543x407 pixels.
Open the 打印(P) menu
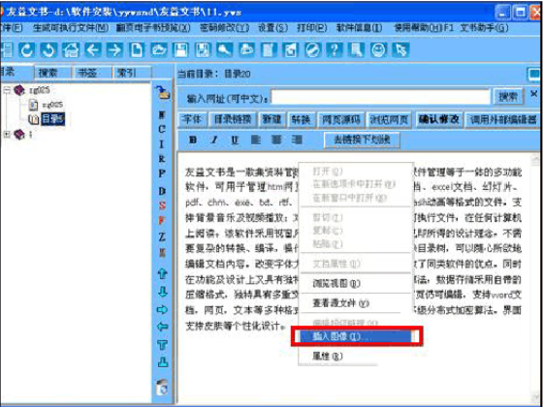tap(312, 28)
